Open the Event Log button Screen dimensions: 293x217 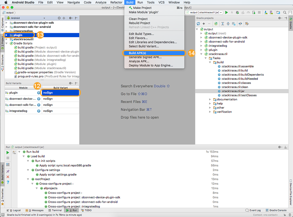(253, 210)
